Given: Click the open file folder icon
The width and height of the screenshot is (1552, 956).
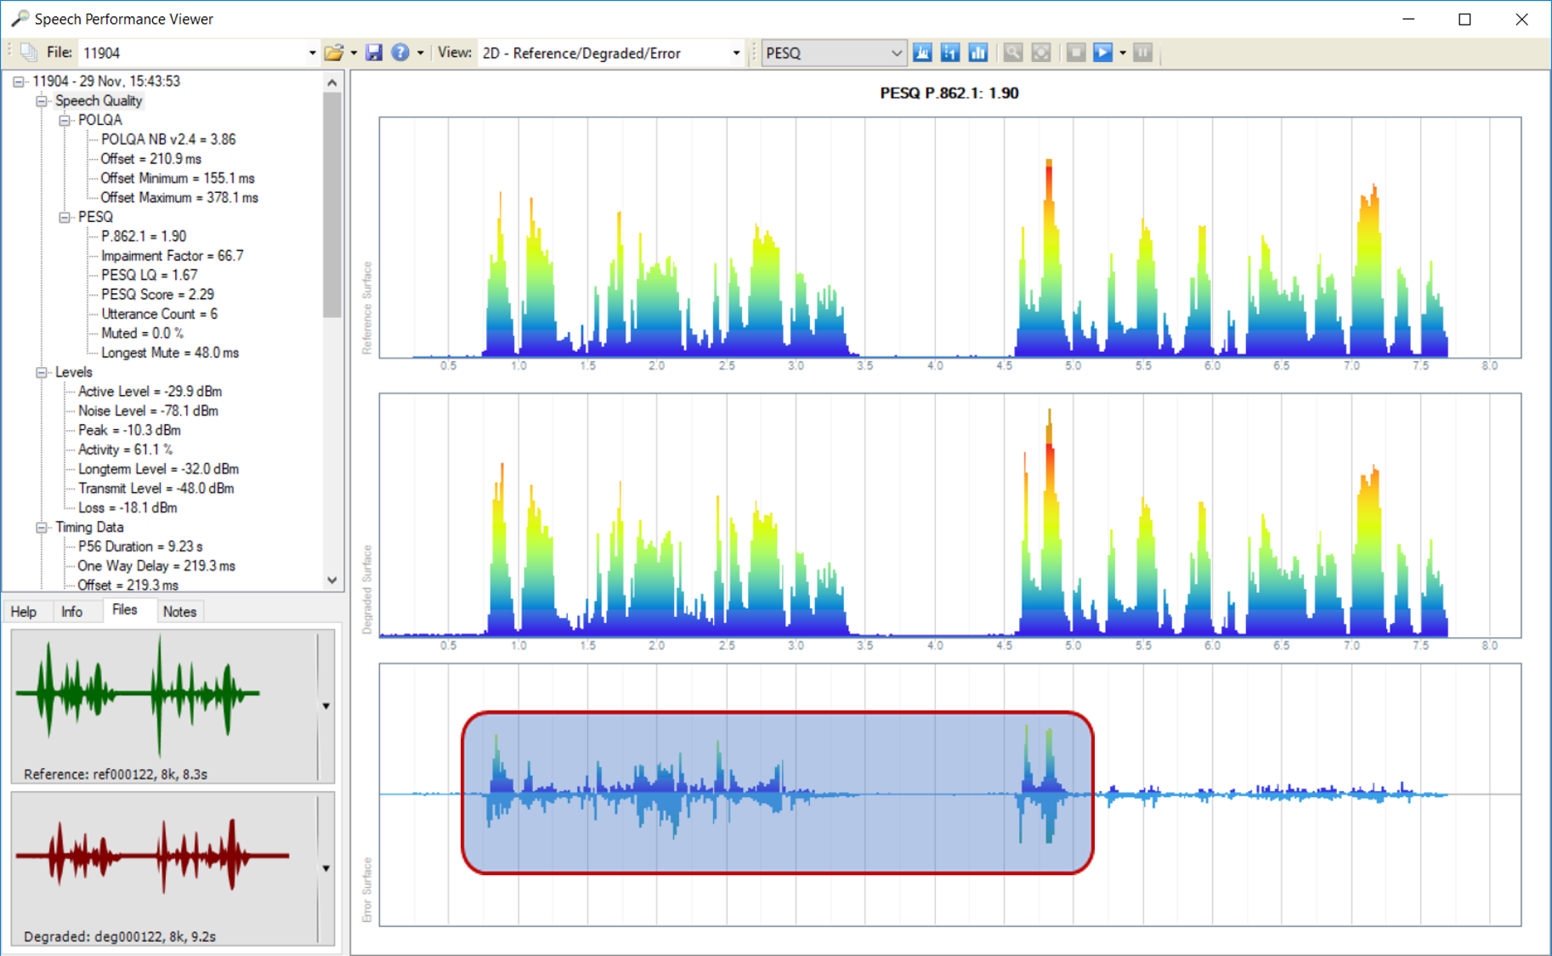Looking at the screenshot, I should point(334,53).
